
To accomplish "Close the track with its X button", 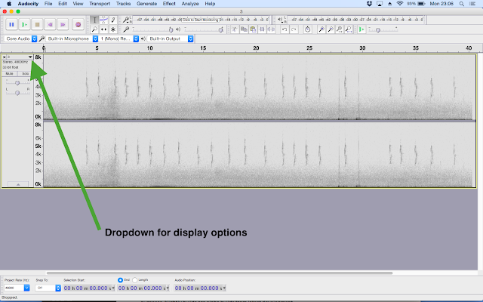I will [4, 57].
